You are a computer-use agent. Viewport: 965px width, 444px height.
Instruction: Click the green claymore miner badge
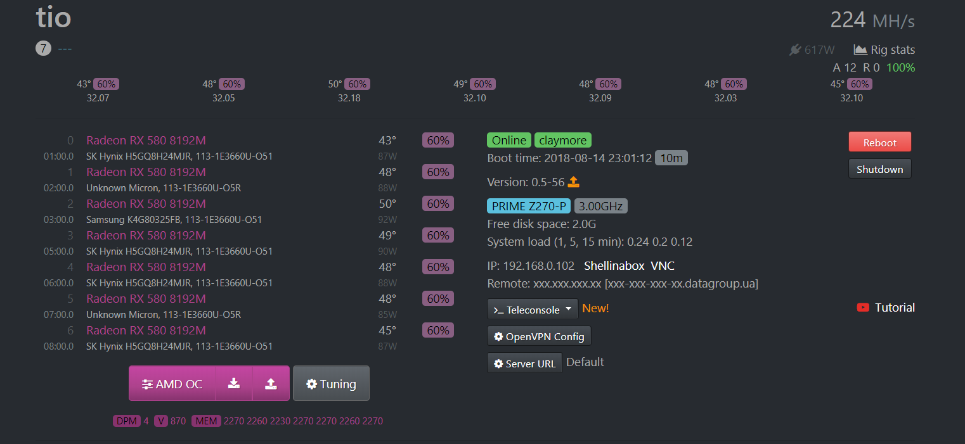[562, 140]
